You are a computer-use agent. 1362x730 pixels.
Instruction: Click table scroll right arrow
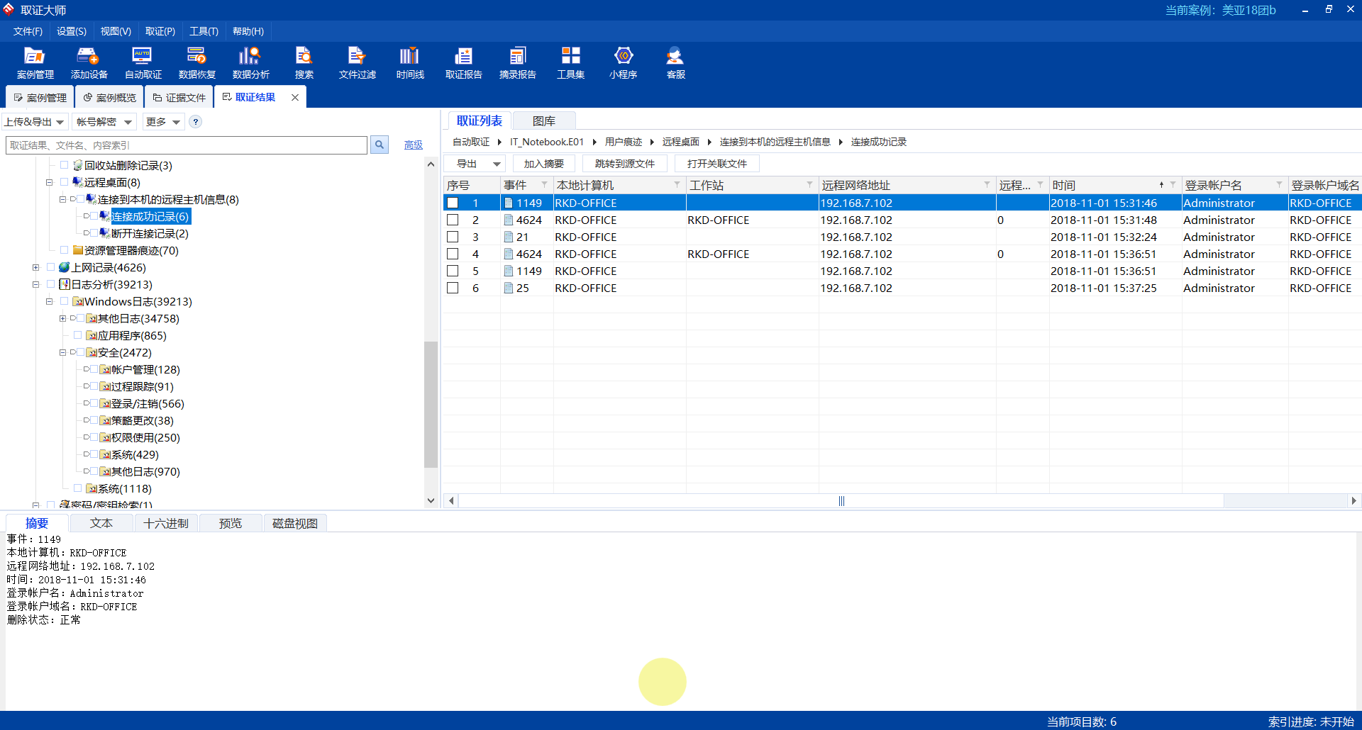coord(1354,501)
